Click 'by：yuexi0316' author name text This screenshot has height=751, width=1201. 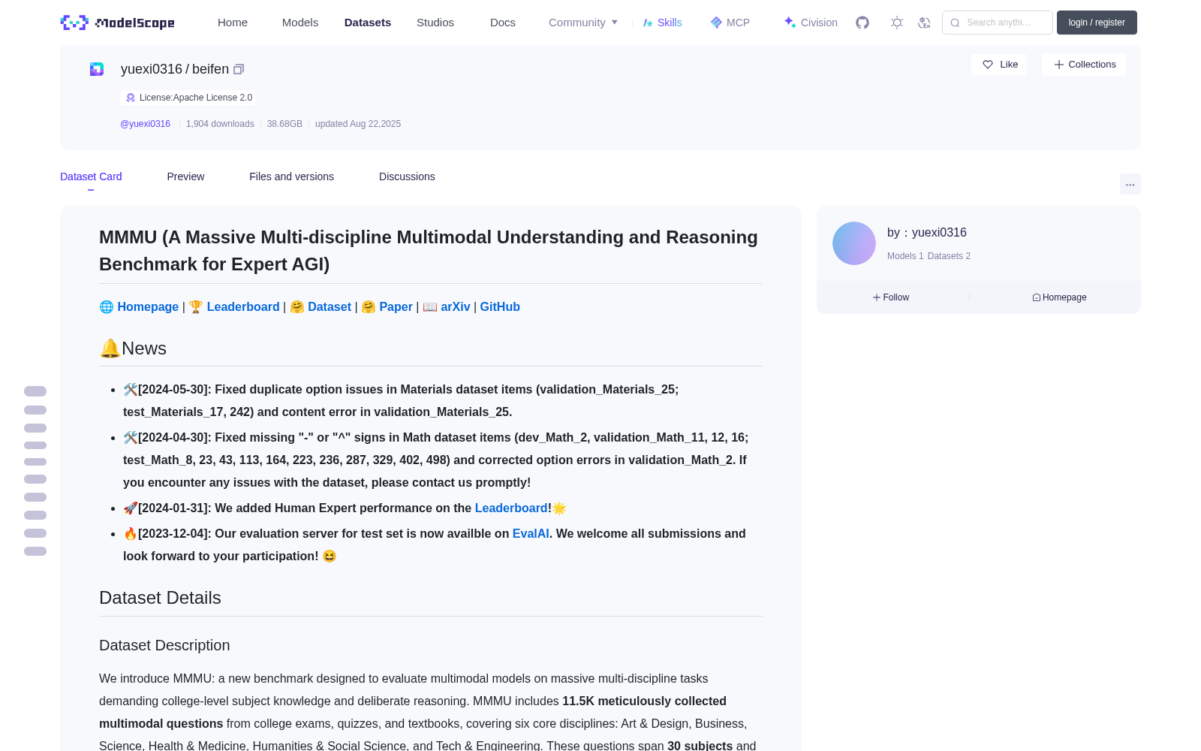(x=927, y=233)
